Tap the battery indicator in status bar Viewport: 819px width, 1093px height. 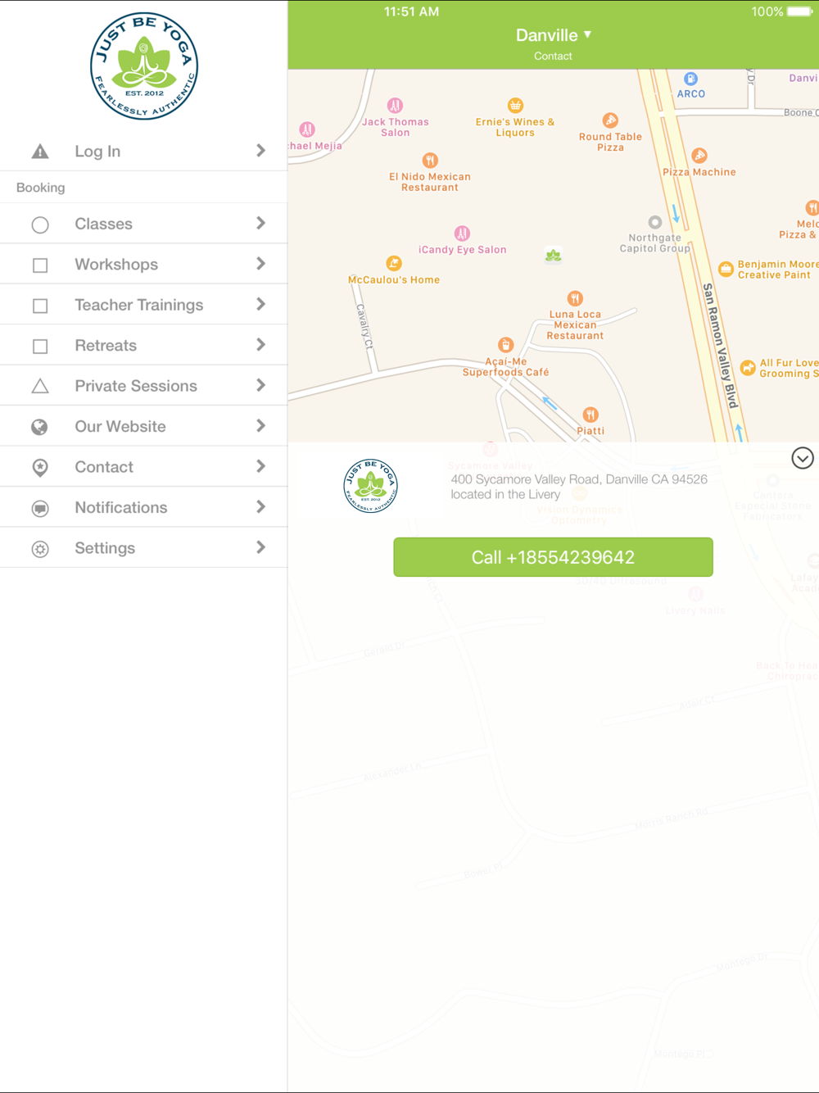coord(800,11)
